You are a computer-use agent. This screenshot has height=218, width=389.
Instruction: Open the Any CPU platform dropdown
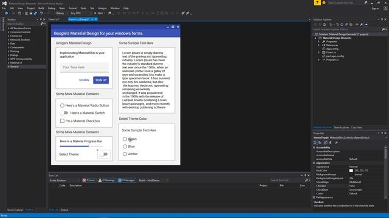point(81,13)
